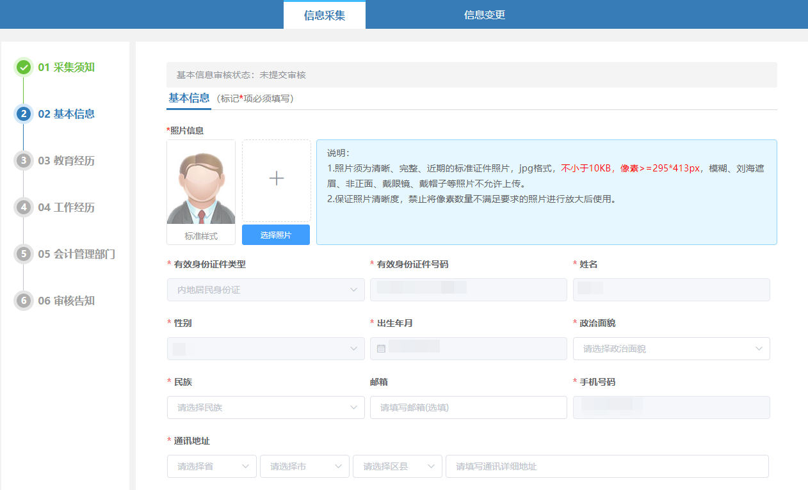Click step 06 审核告知 circle icon

pyautogui.click(x=23, y=301)
